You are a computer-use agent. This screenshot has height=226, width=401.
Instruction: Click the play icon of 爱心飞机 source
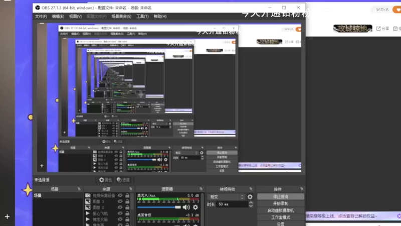coord(88,213)
